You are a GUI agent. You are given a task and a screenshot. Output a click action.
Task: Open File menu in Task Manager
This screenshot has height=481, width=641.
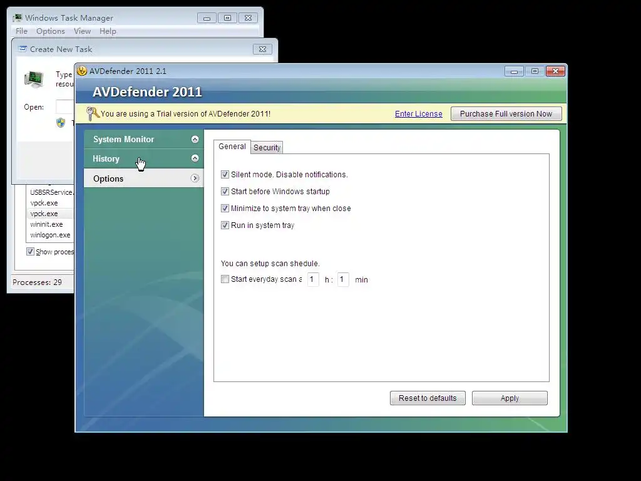[x=22, y=31]
